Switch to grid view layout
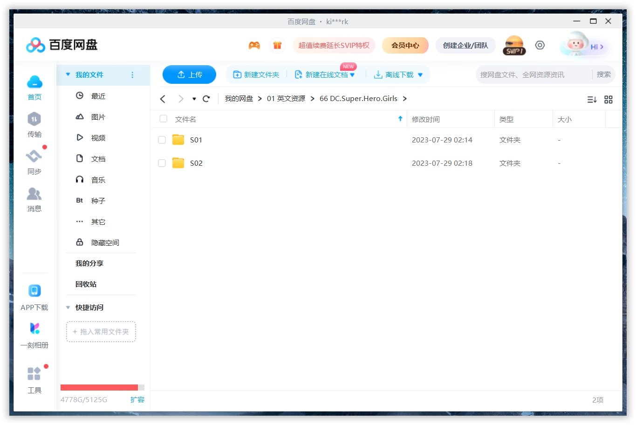Screen dimensions: 636x425 [609, 99]
